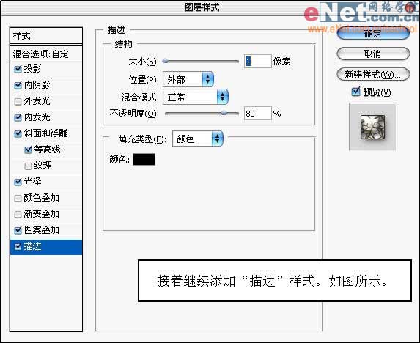
Task: Click the 取消 cancel button
Action: tap(373, 54)
